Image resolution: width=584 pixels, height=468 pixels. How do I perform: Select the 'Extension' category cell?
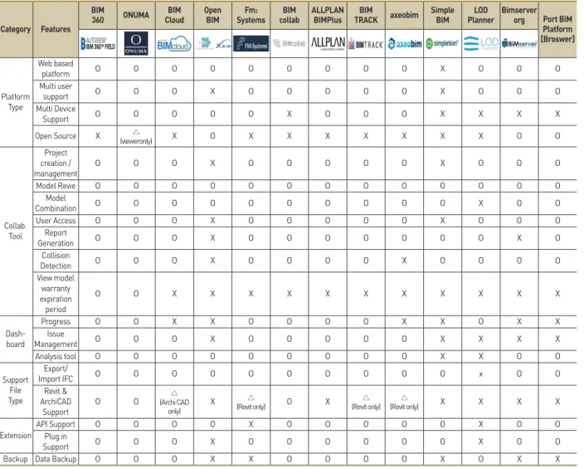point(16,435)
